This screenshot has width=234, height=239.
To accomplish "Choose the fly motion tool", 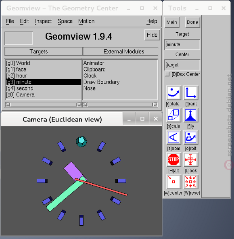I will click(x=191, y=115).
